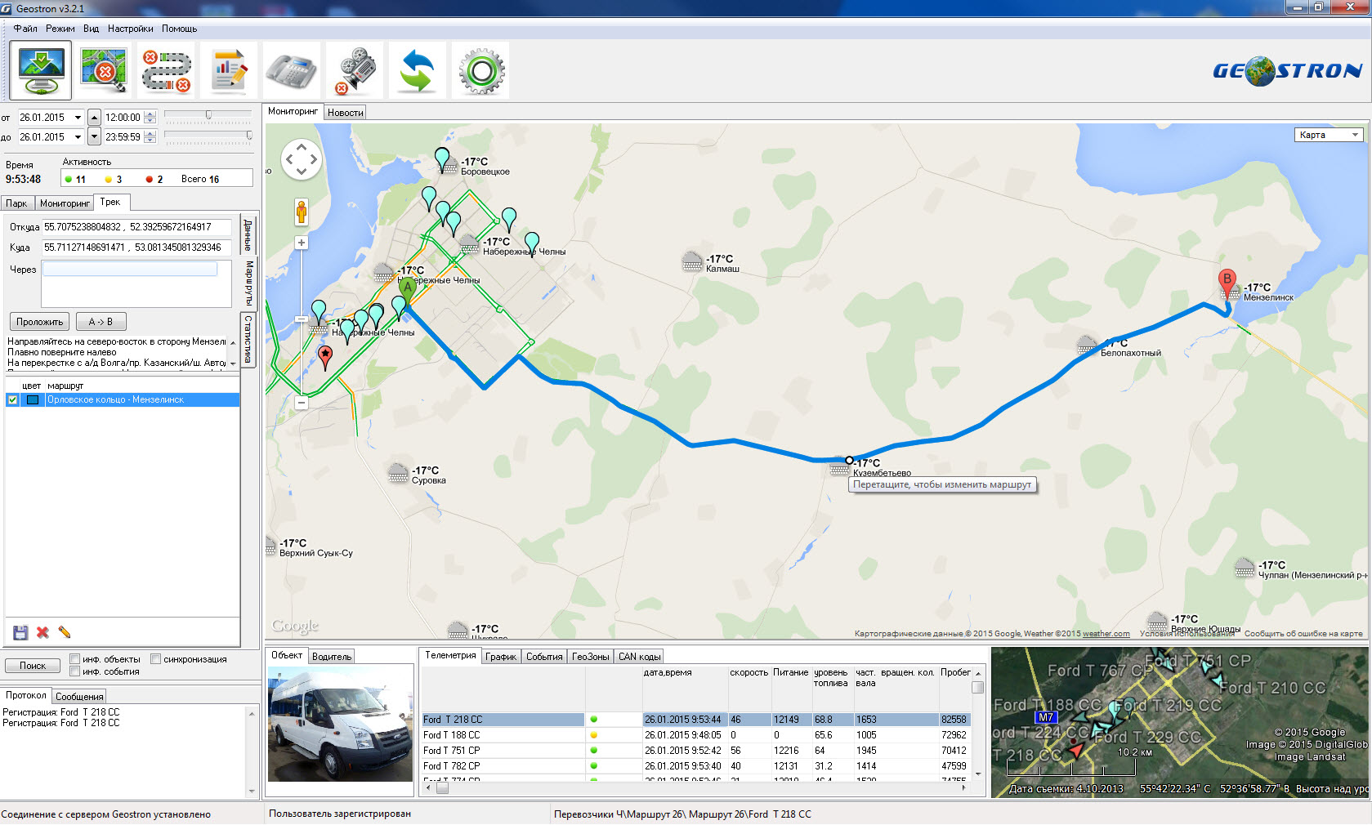Toggle checkbox for Орловское кольцо route
Viewport: 1372px width, 825px height.
(x=12, y=400)
